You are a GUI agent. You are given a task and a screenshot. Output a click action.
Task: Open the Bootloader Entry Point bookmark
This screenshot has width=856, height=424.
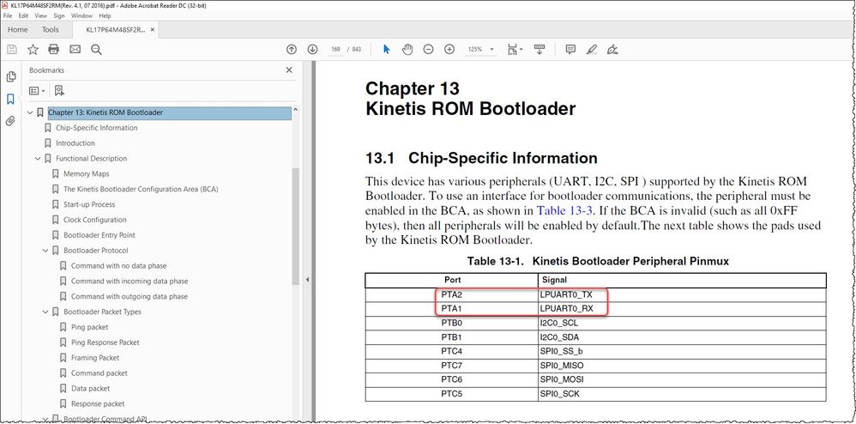tap(99, 235)
